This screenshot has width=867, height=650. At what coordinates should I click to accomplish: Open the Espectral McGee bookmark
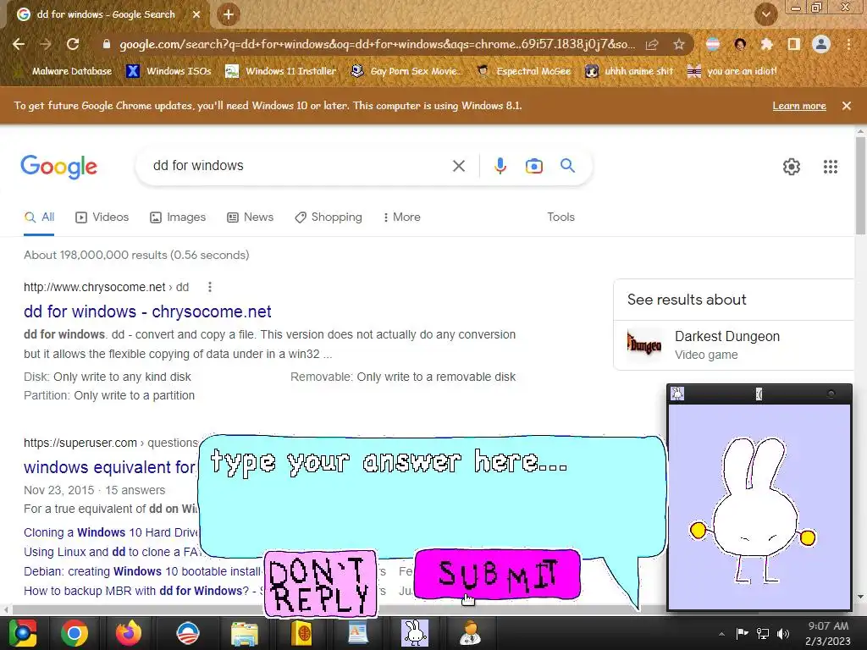coord(523,71)
